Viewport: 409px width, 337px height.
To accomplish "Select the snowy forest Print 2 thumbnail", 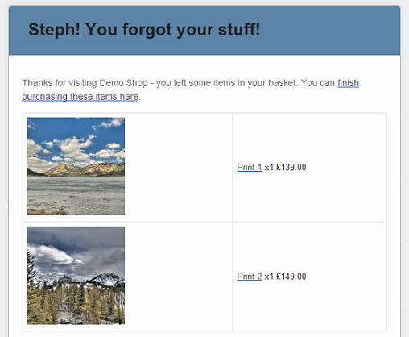I will (76, 276).
